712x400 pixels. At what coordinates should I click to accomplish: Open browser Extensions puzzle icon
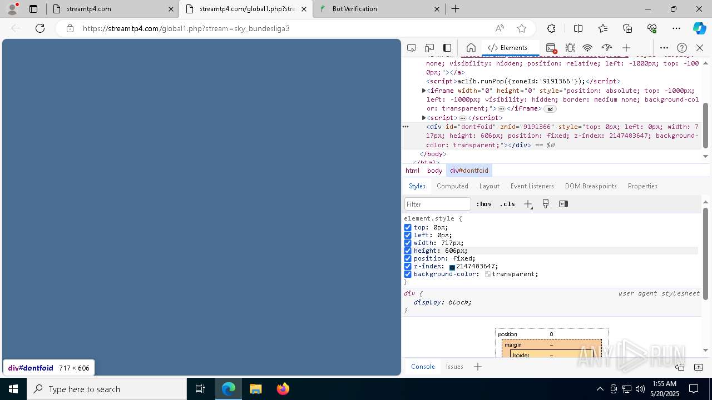click(551, 28)
